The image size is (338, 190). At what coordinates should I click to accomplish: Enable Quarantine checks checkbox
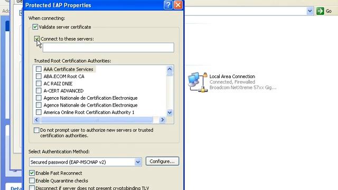point(32,180)
